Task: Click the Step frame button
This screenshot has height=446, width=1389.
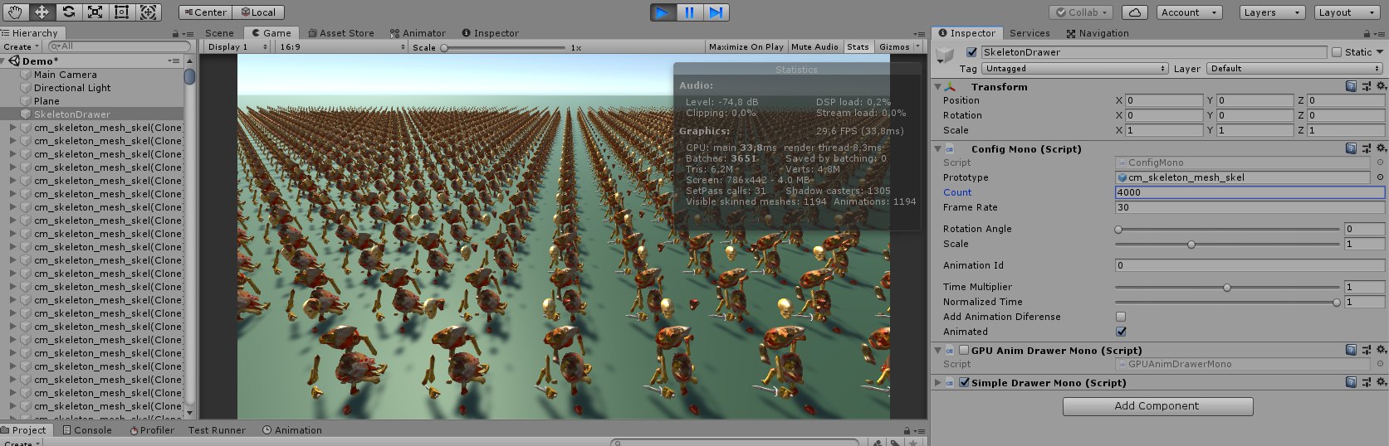Action: tap(716, 12)
